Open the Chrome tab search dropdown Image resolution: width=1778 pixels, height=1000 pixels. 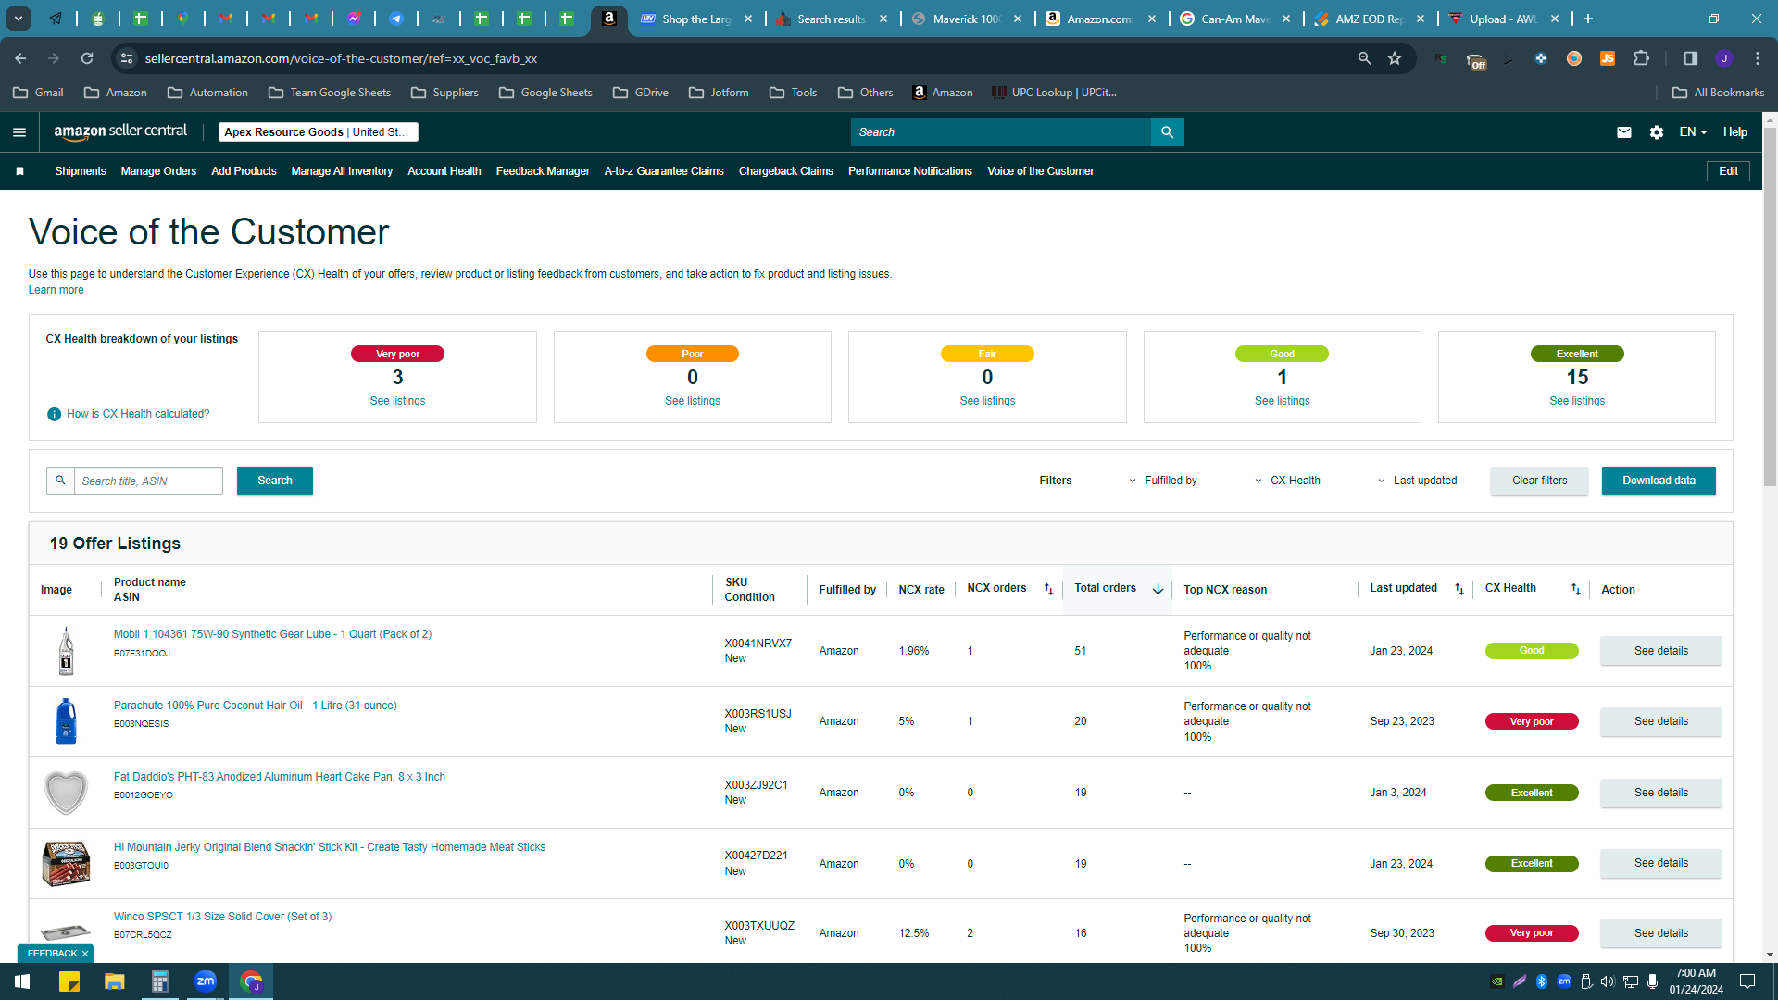(18, 19)
